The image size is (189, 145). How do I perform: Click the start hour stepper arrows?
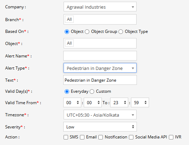78,102
